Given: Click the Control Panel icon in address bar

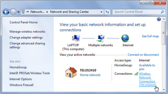Looking at the screenshot, I should [23, 12].
